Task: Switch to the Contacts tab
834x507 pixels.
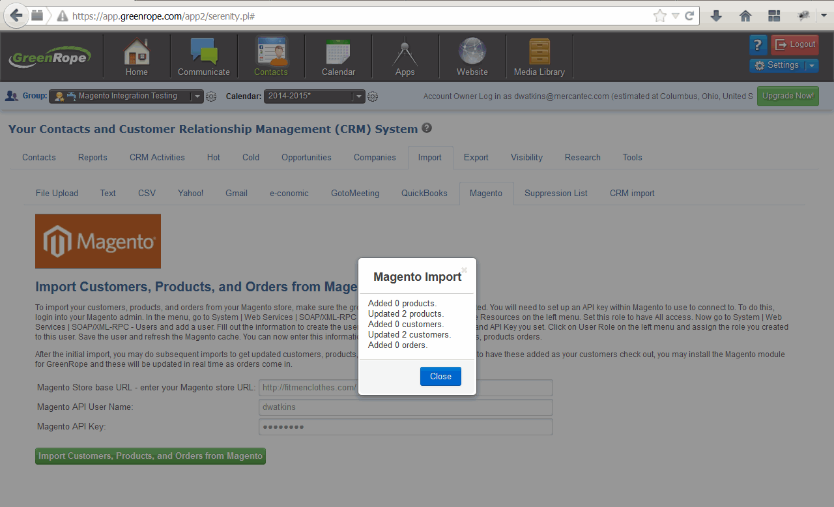Action: (x=39, y=157)
